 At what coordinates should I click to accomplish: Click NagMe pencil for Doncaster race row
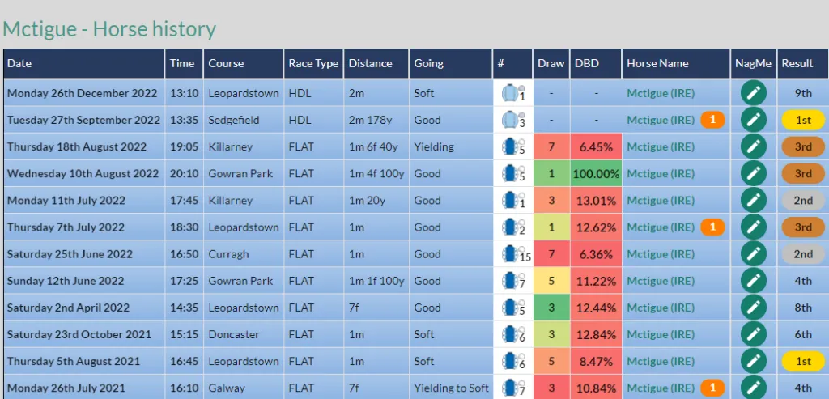point(754,334)
